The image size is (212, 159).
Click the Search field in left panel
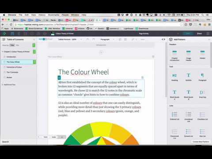19,142
